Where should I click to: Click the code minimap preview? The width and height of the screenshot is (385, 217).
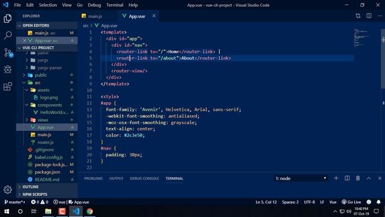tap(362, 38)
